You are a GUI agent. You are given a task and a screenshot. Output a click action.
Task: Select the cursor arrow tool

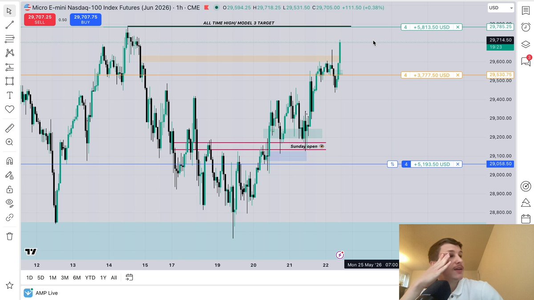(x=9, y=11)
